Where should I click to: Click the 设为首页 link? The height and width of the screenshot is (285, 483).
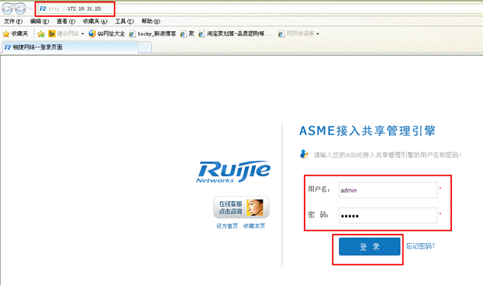(x=227, y=226)
